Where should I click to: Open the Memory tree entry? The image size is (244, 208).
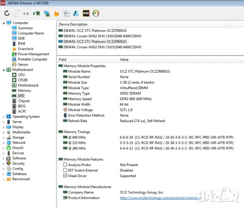[24, 91]
